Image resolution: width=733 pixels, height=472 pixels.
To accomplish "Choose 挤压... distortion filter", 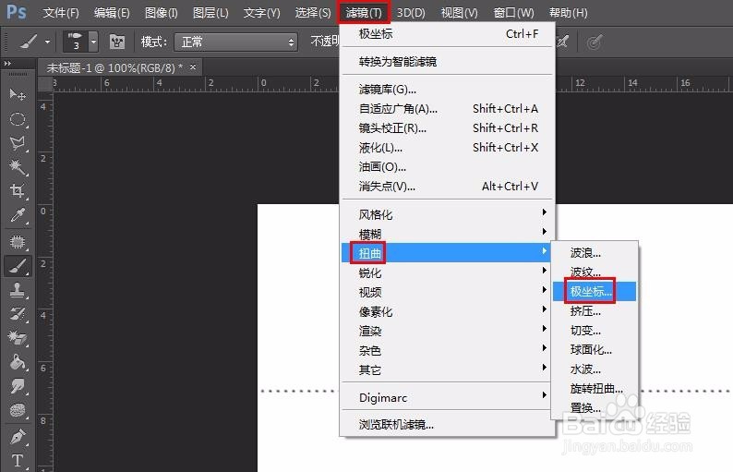I will point(595,310).
